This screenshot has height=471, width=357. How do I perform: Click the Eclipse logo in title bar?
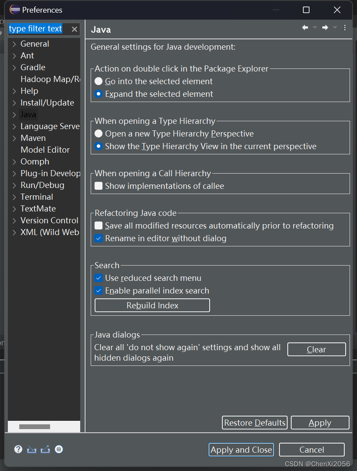15,10
